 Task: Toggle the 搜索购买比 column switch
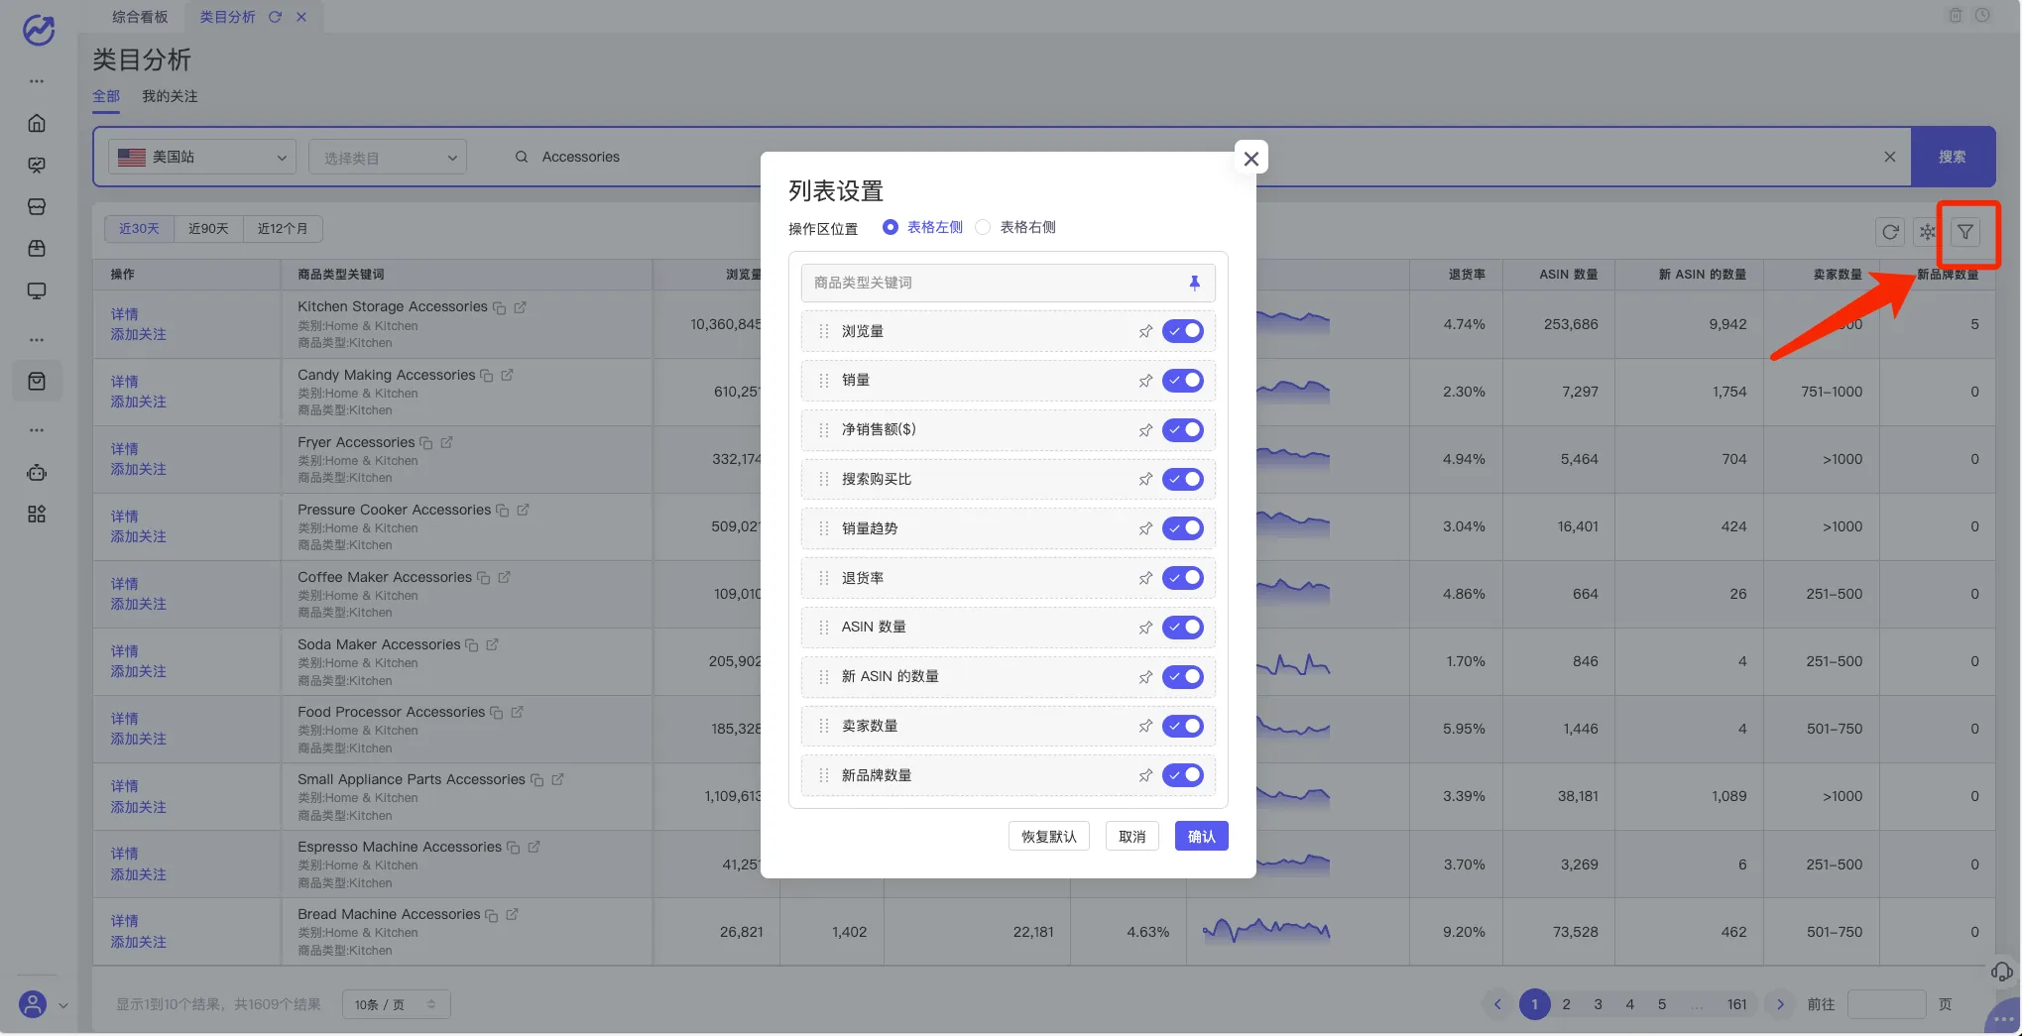pos(1183,479)
